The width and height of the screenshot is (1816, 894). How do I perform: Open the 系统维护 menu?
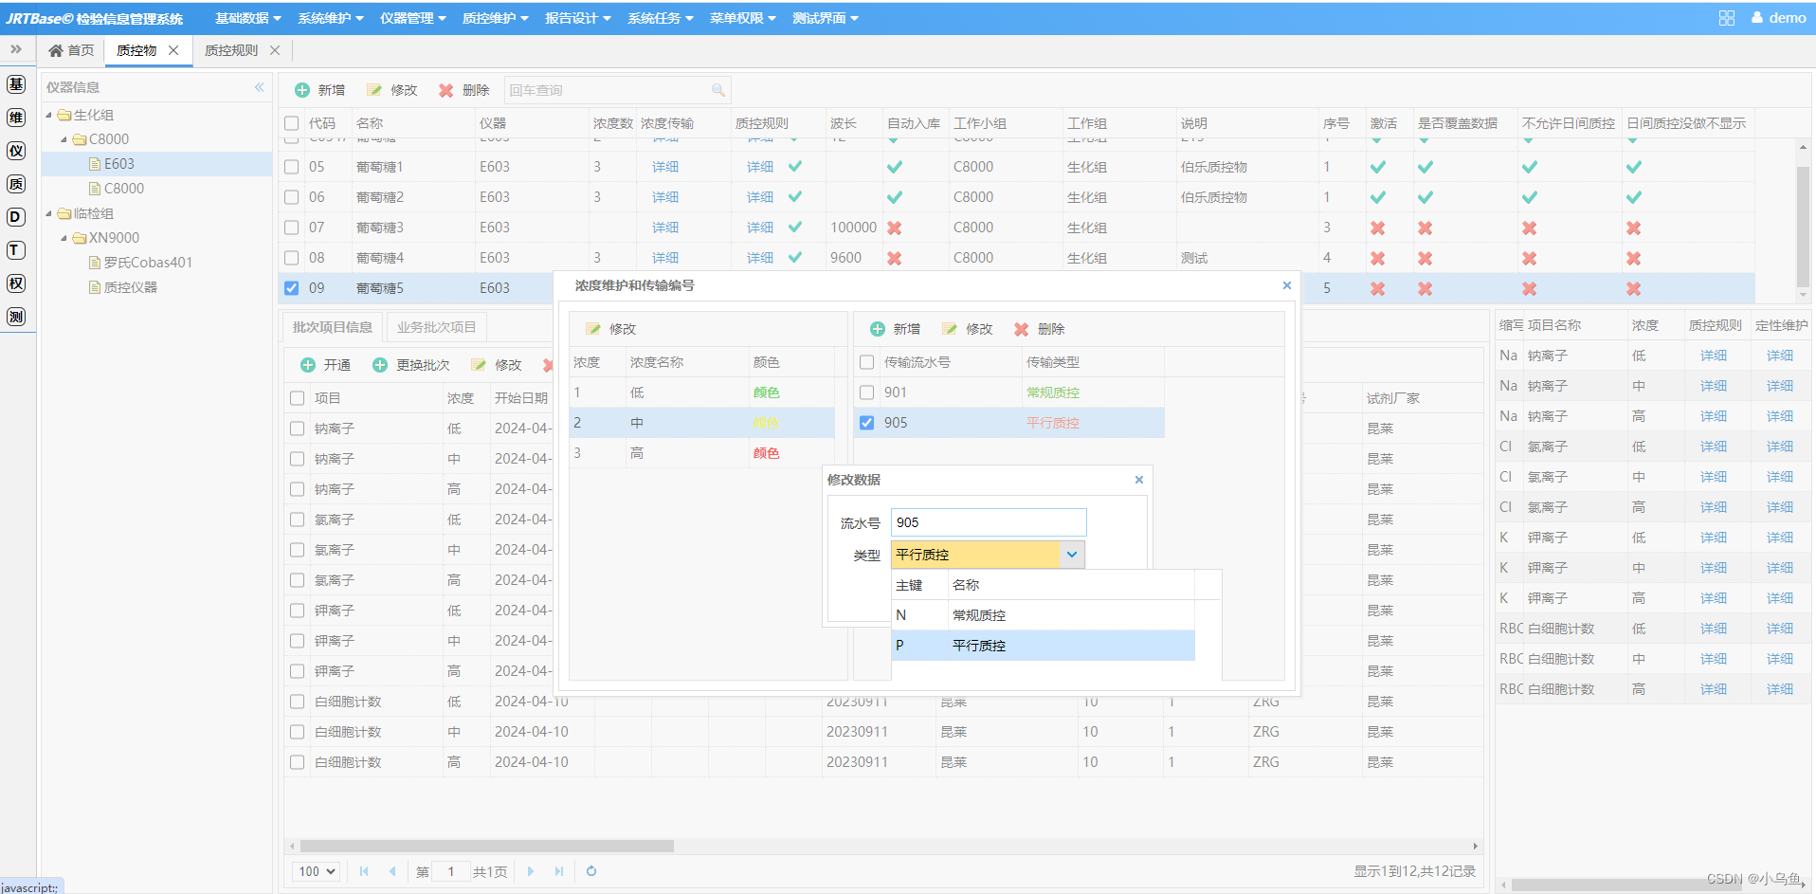pos(331,18)
